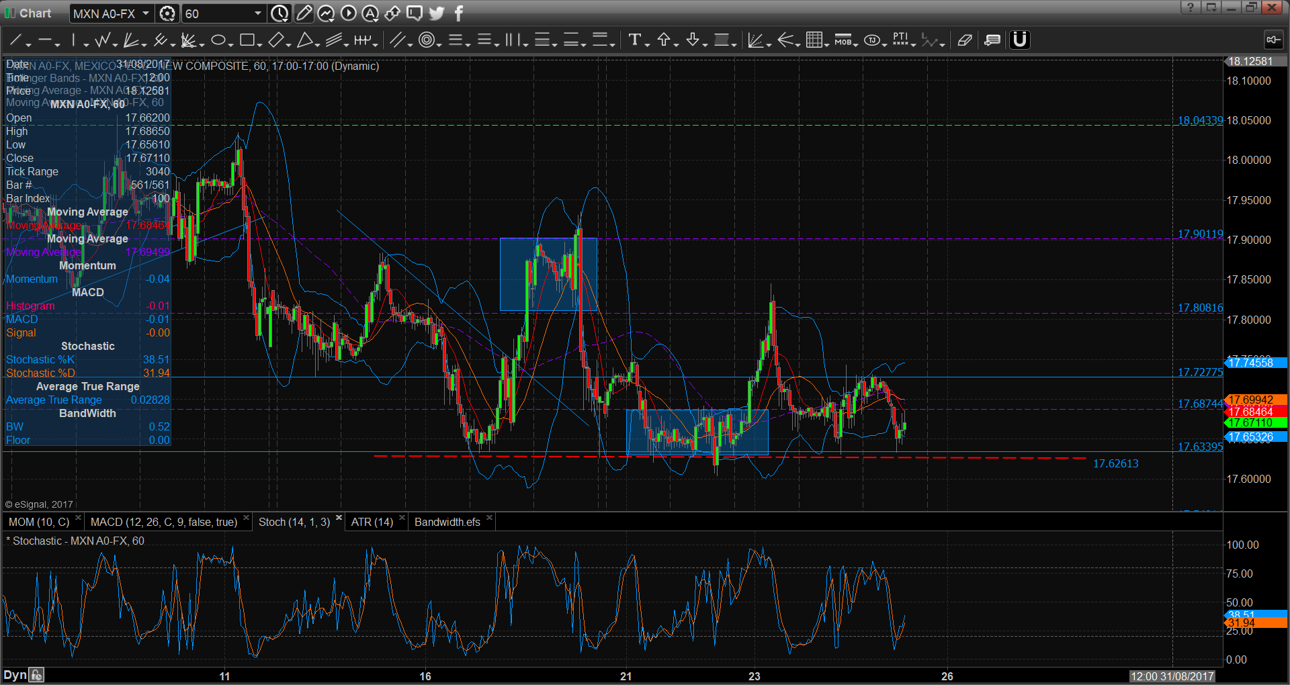Select the rectangle drawing tool
Screen dimensions: 1290x685
click(247, 40)
